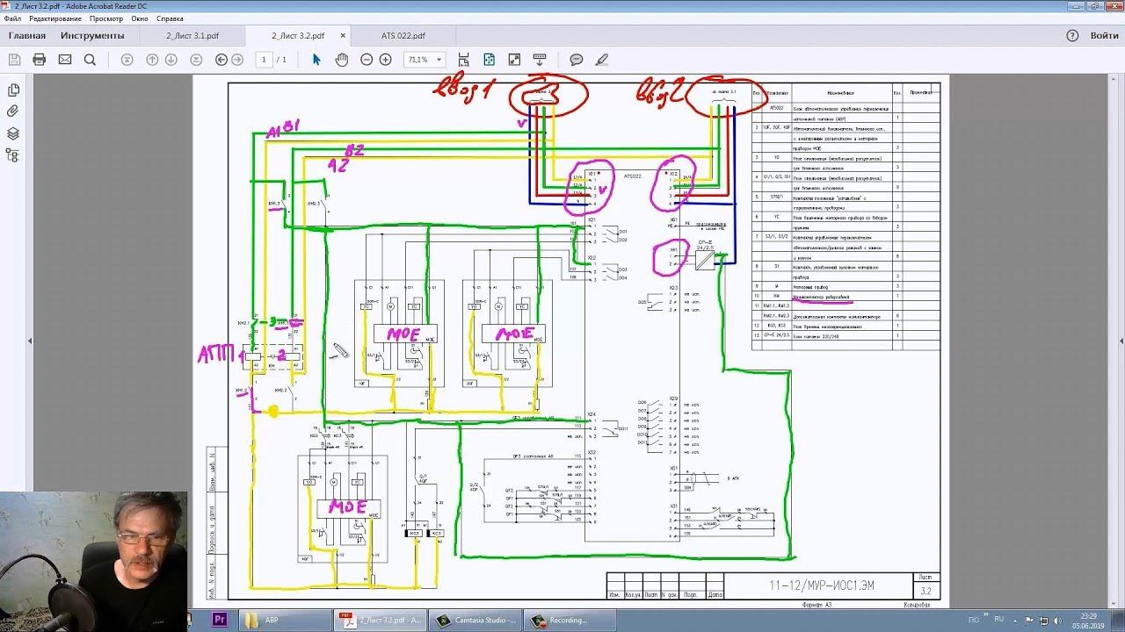Viewport: 1125px width, 632px height.
Task: Open Premiere Pro from the taskbar
Action: pos(220,620)
